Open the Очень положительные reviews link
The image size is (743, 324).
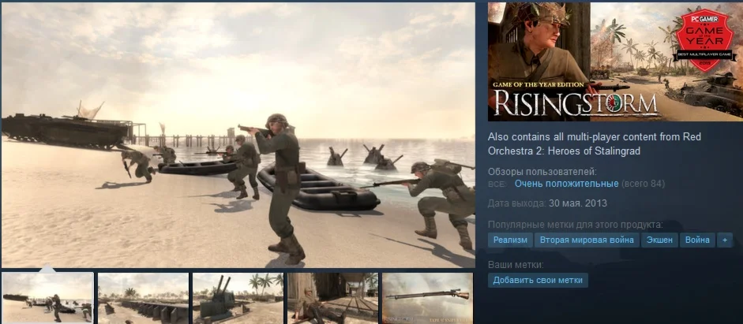(x=566, y=184)
